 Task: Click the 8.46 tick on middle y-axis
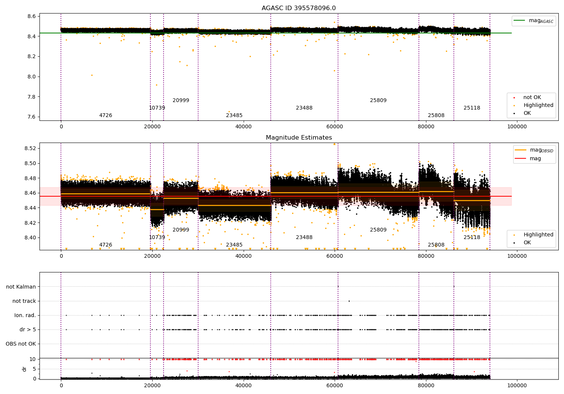30,193
